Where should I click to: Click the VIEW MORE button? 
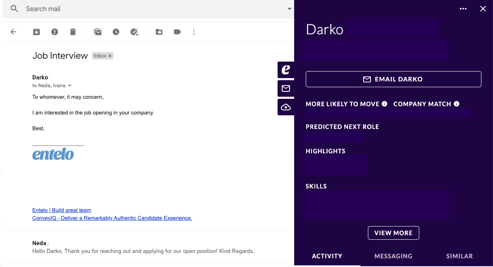(393, 233)
